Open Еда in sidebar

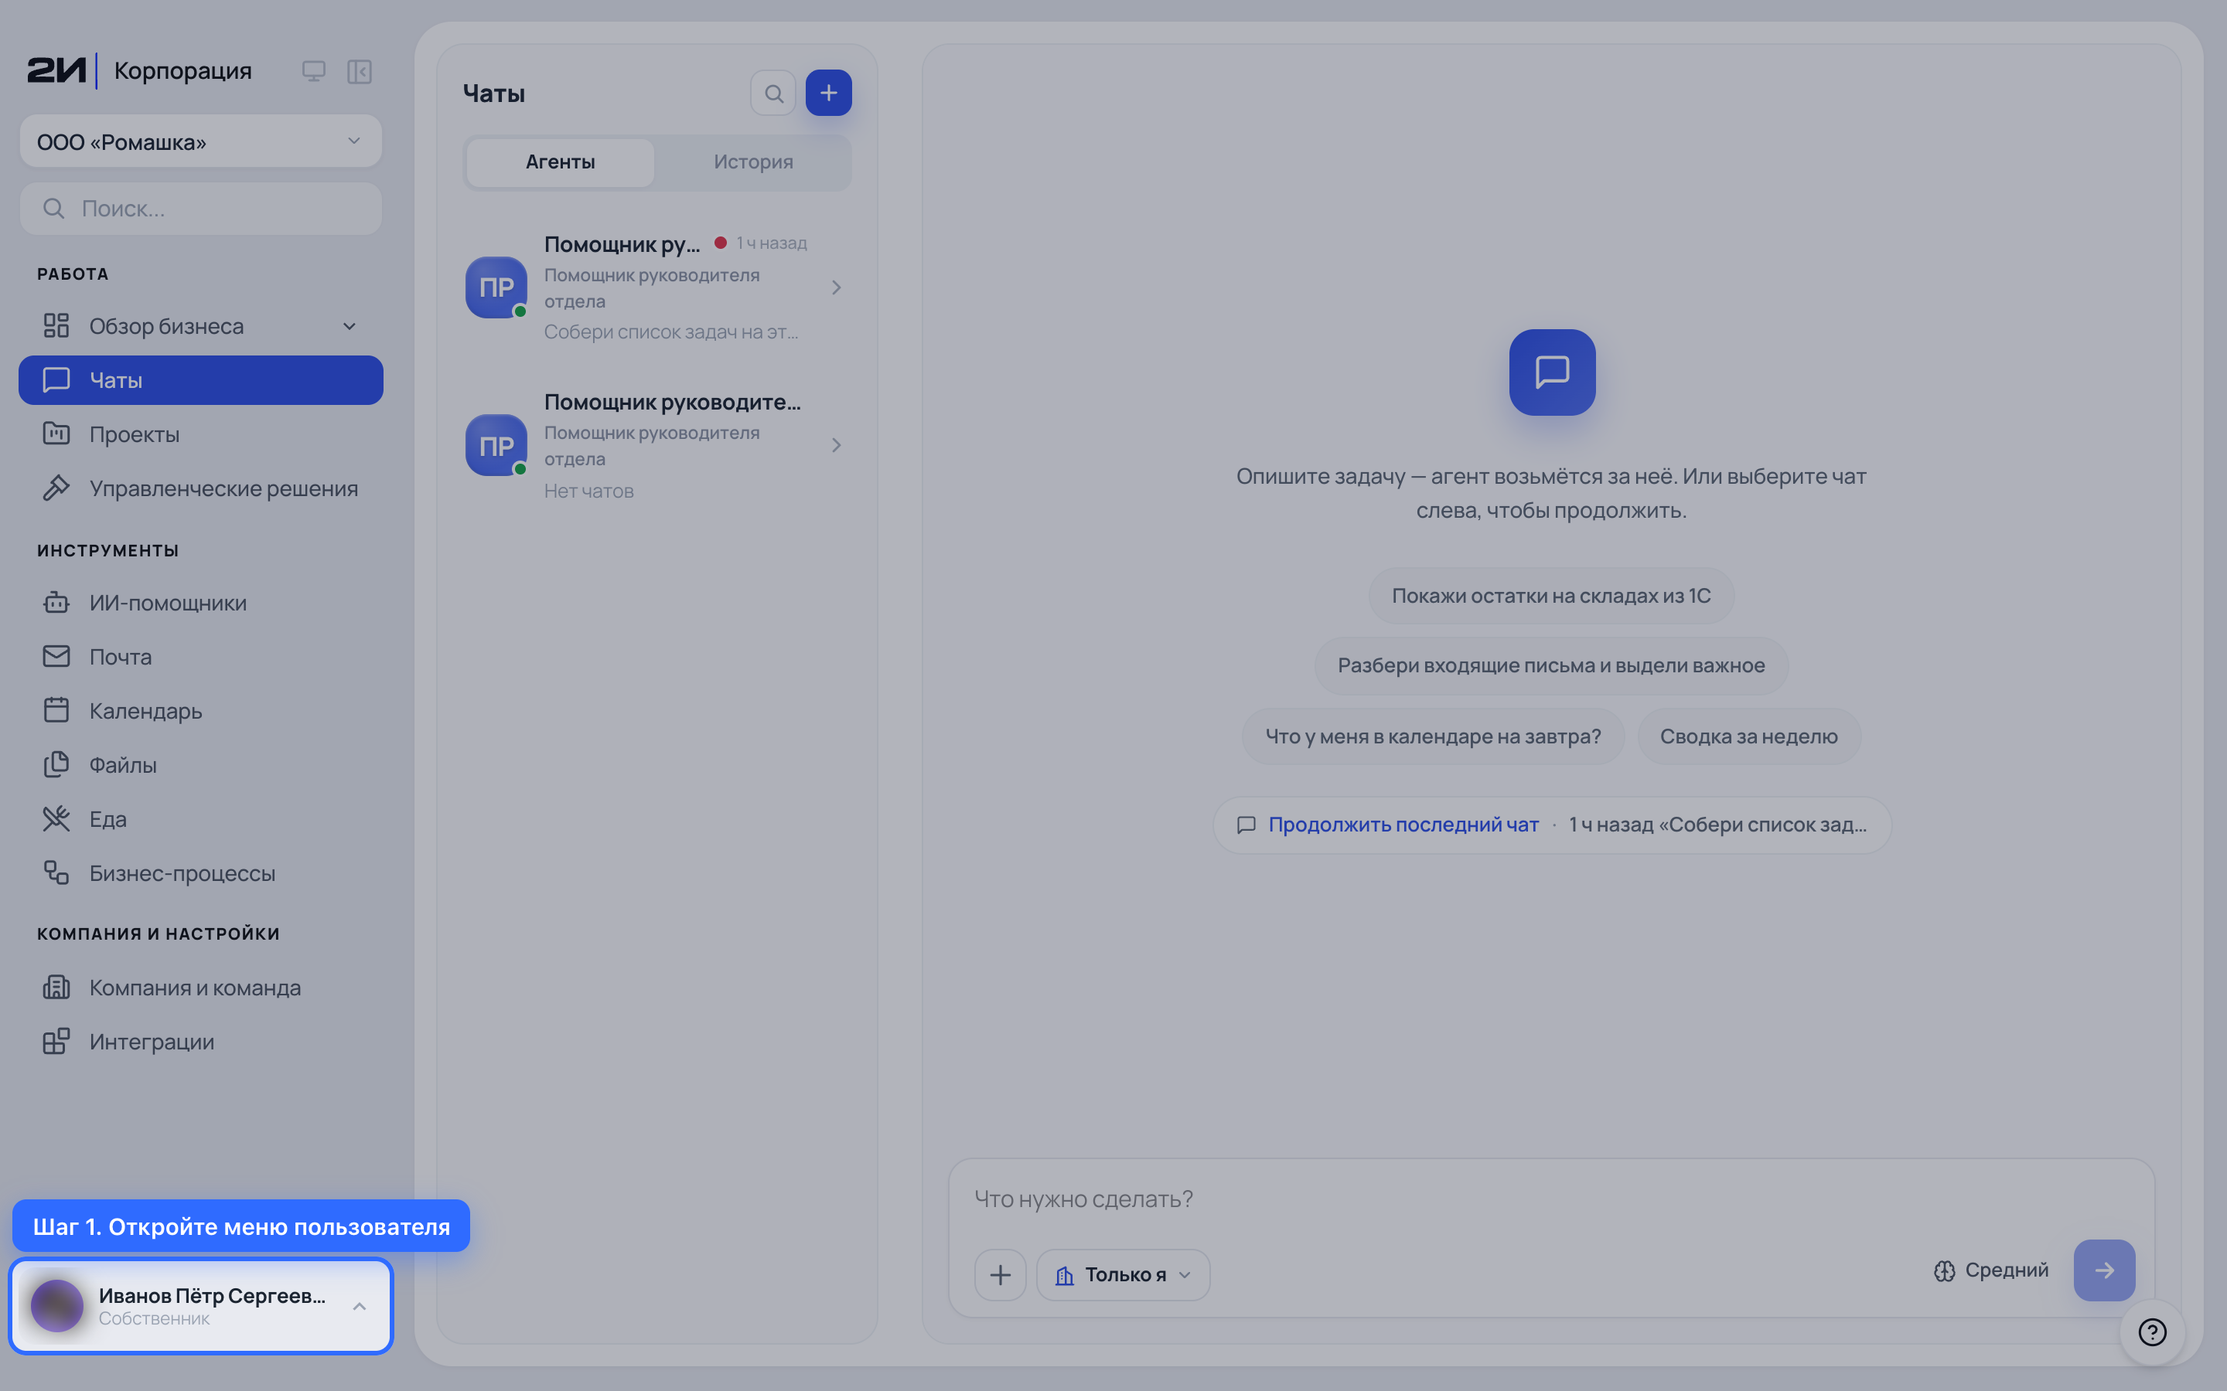click(200, 819)
